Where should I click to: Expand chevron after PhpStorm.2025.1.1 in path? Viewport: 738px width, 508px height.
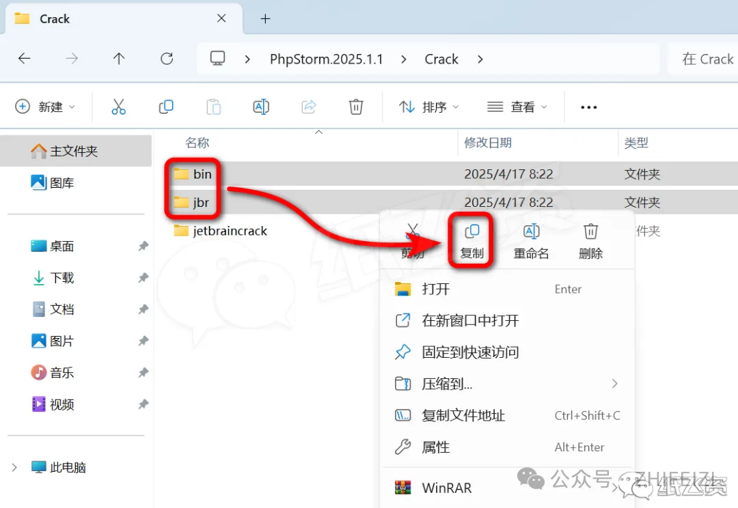403,59
